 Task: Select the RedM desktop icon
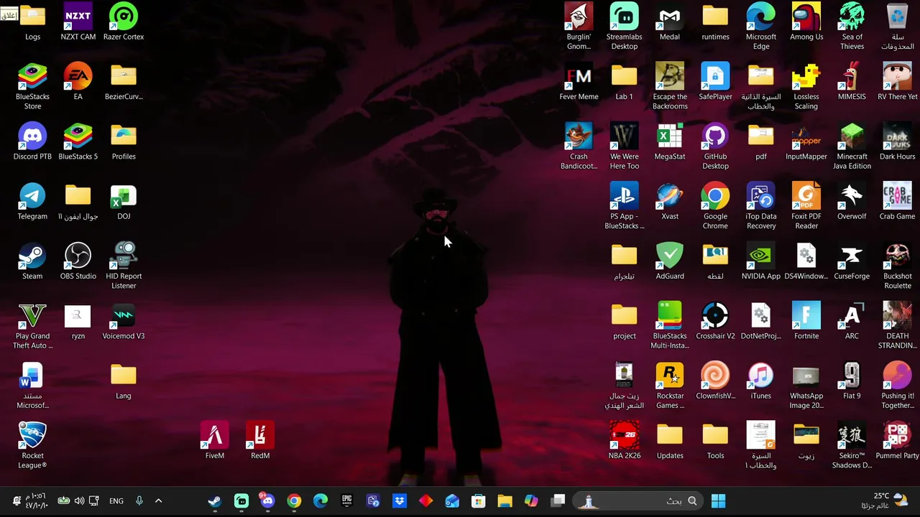pyautogui.click(x=260, y=441)
